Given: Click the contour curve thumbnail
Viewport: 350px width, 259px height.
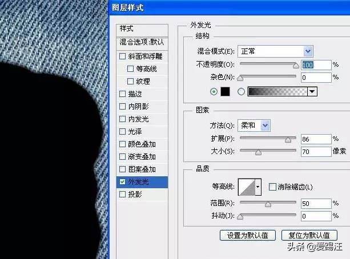Looking at the screenshot, I should [247, 187].
